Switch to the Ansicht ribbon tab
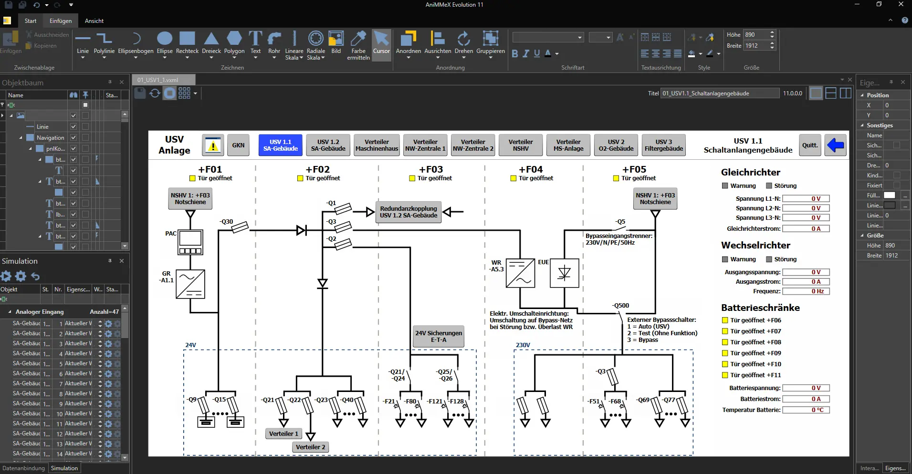Image resolution: width=912 pixels, height=474 pixels. click(94, 21)
